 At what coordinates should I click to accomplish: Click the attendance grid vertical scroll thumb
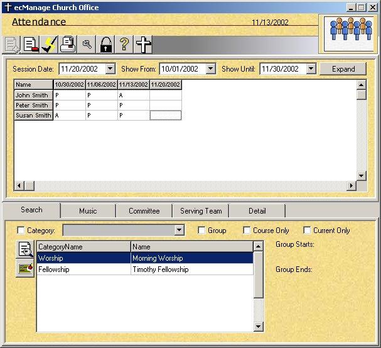[362, 95]
